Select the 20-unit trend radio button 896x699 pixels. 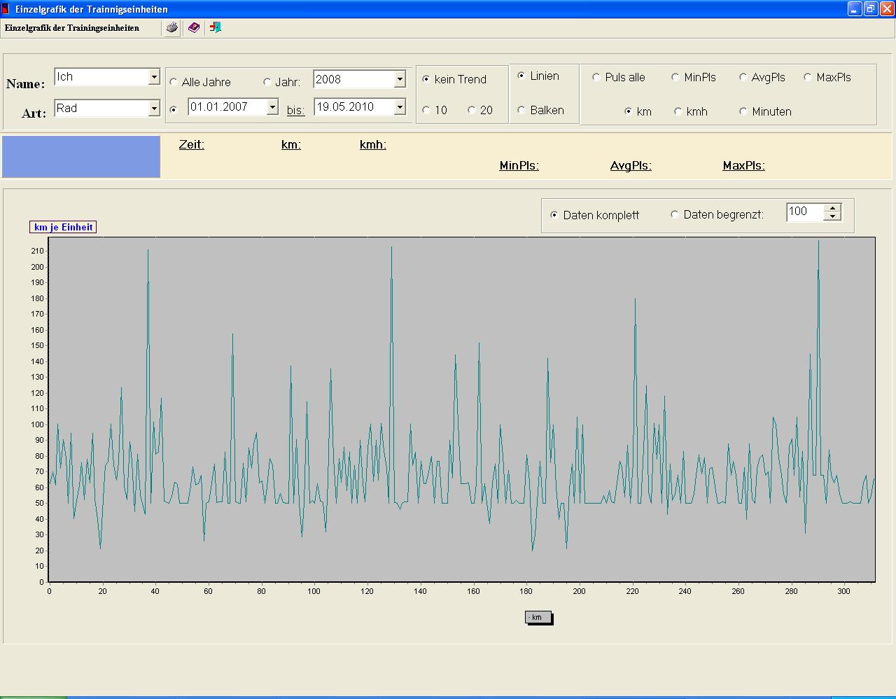point(472,110)
